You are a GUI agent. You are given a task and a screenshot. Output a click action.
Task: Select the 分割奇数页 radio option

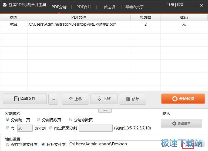coord(70,120)
